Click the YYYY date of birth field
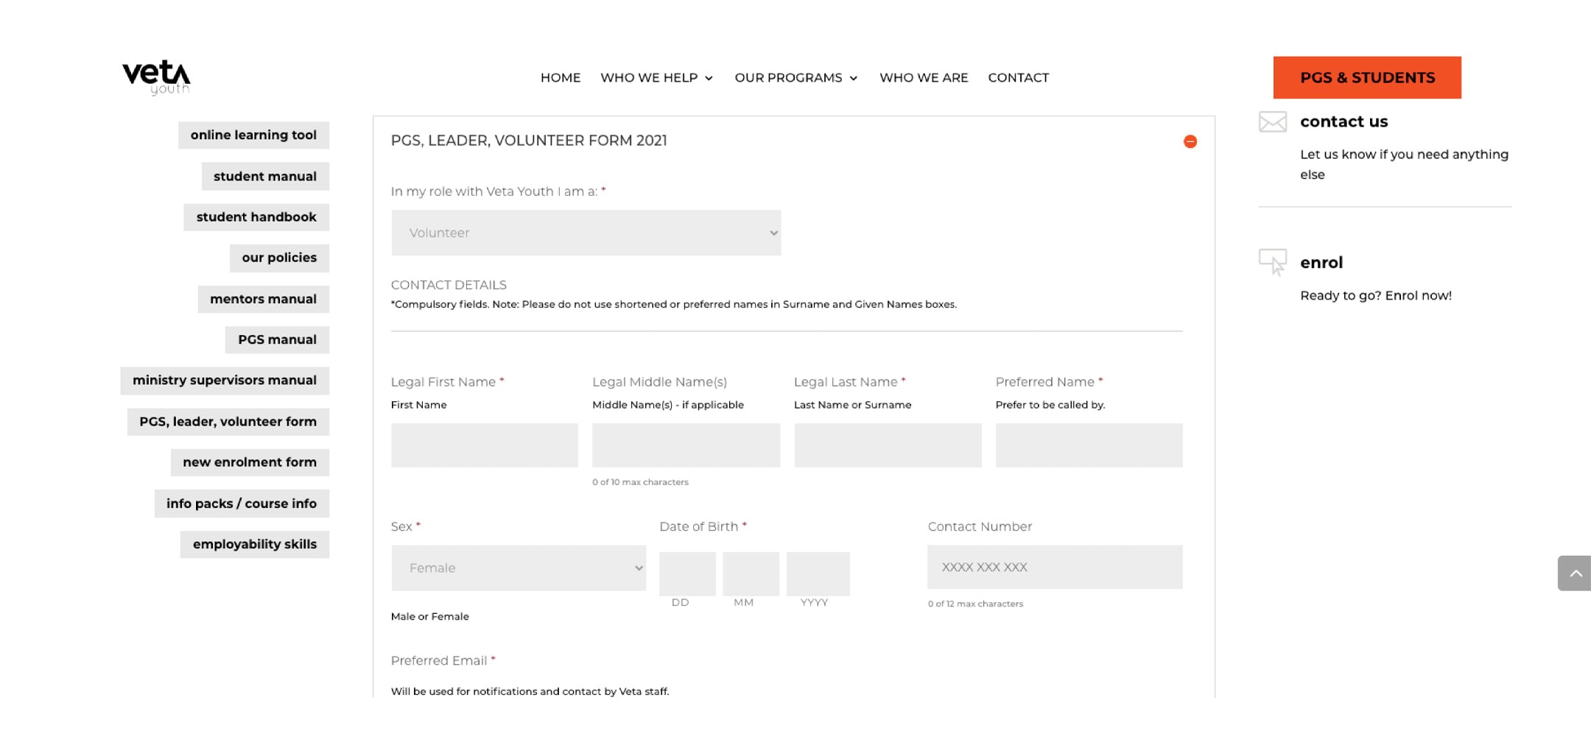 [818, 573]
